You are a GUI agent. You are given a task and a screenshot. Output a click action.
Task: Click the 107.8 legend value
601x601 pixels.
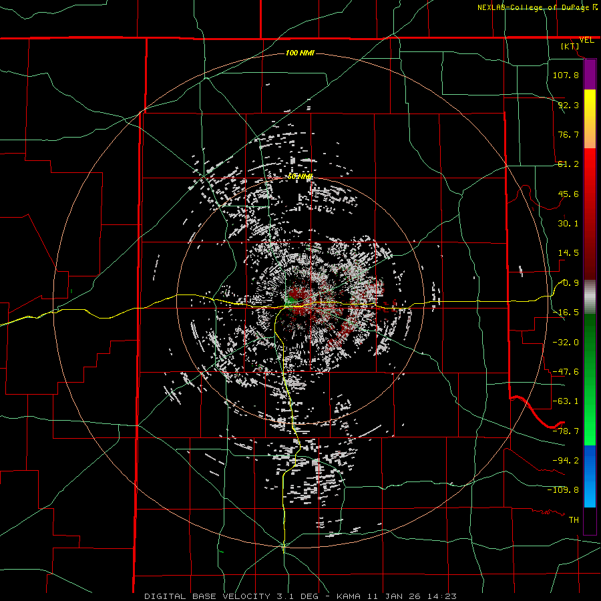pos(566,75)
